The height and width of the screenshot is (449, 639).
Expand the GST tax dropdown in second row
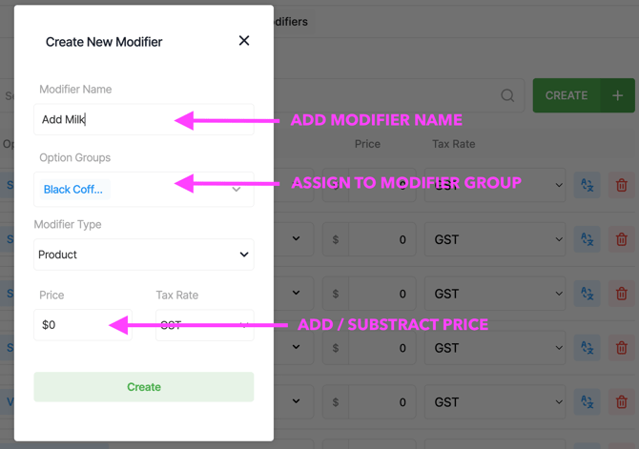pyautogui.click(x=496, y=239)
